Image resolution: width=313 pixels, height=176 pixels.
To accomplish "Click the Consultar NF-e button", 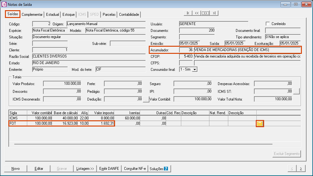I will click(135, 169).
